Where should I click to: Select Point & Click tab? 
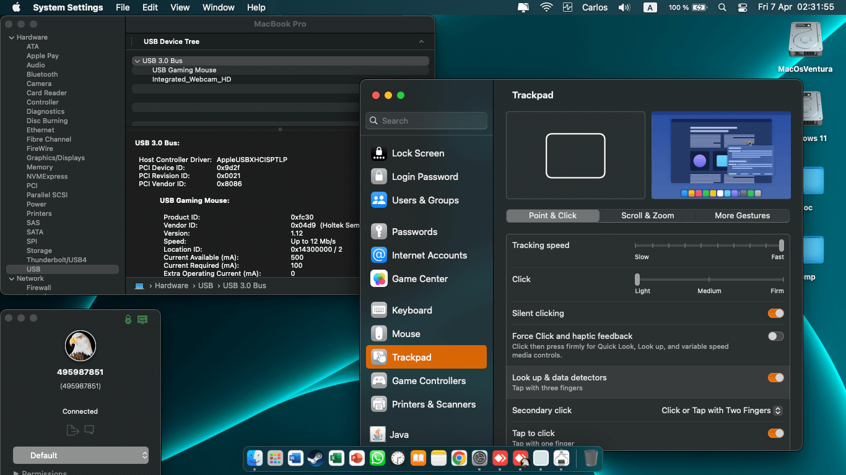tap(552, 216)
